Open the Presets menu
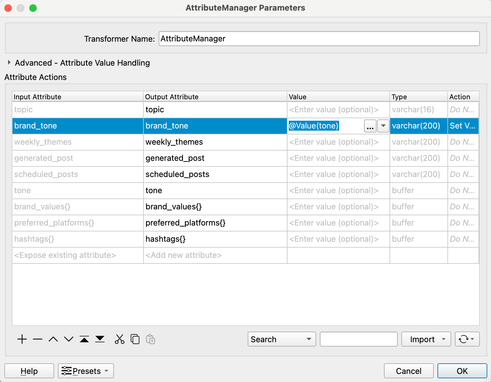Screen dimensions: 491x382 tap(86, 371)
